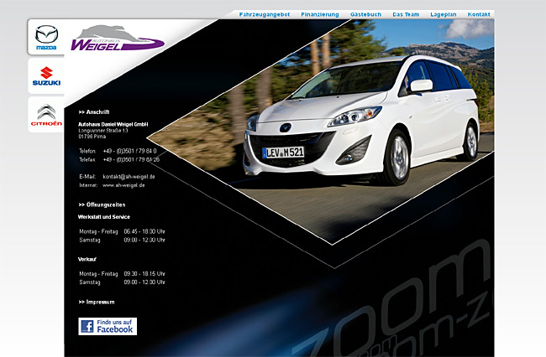Click the Autohaus Weigel logo

click(115, 39)
